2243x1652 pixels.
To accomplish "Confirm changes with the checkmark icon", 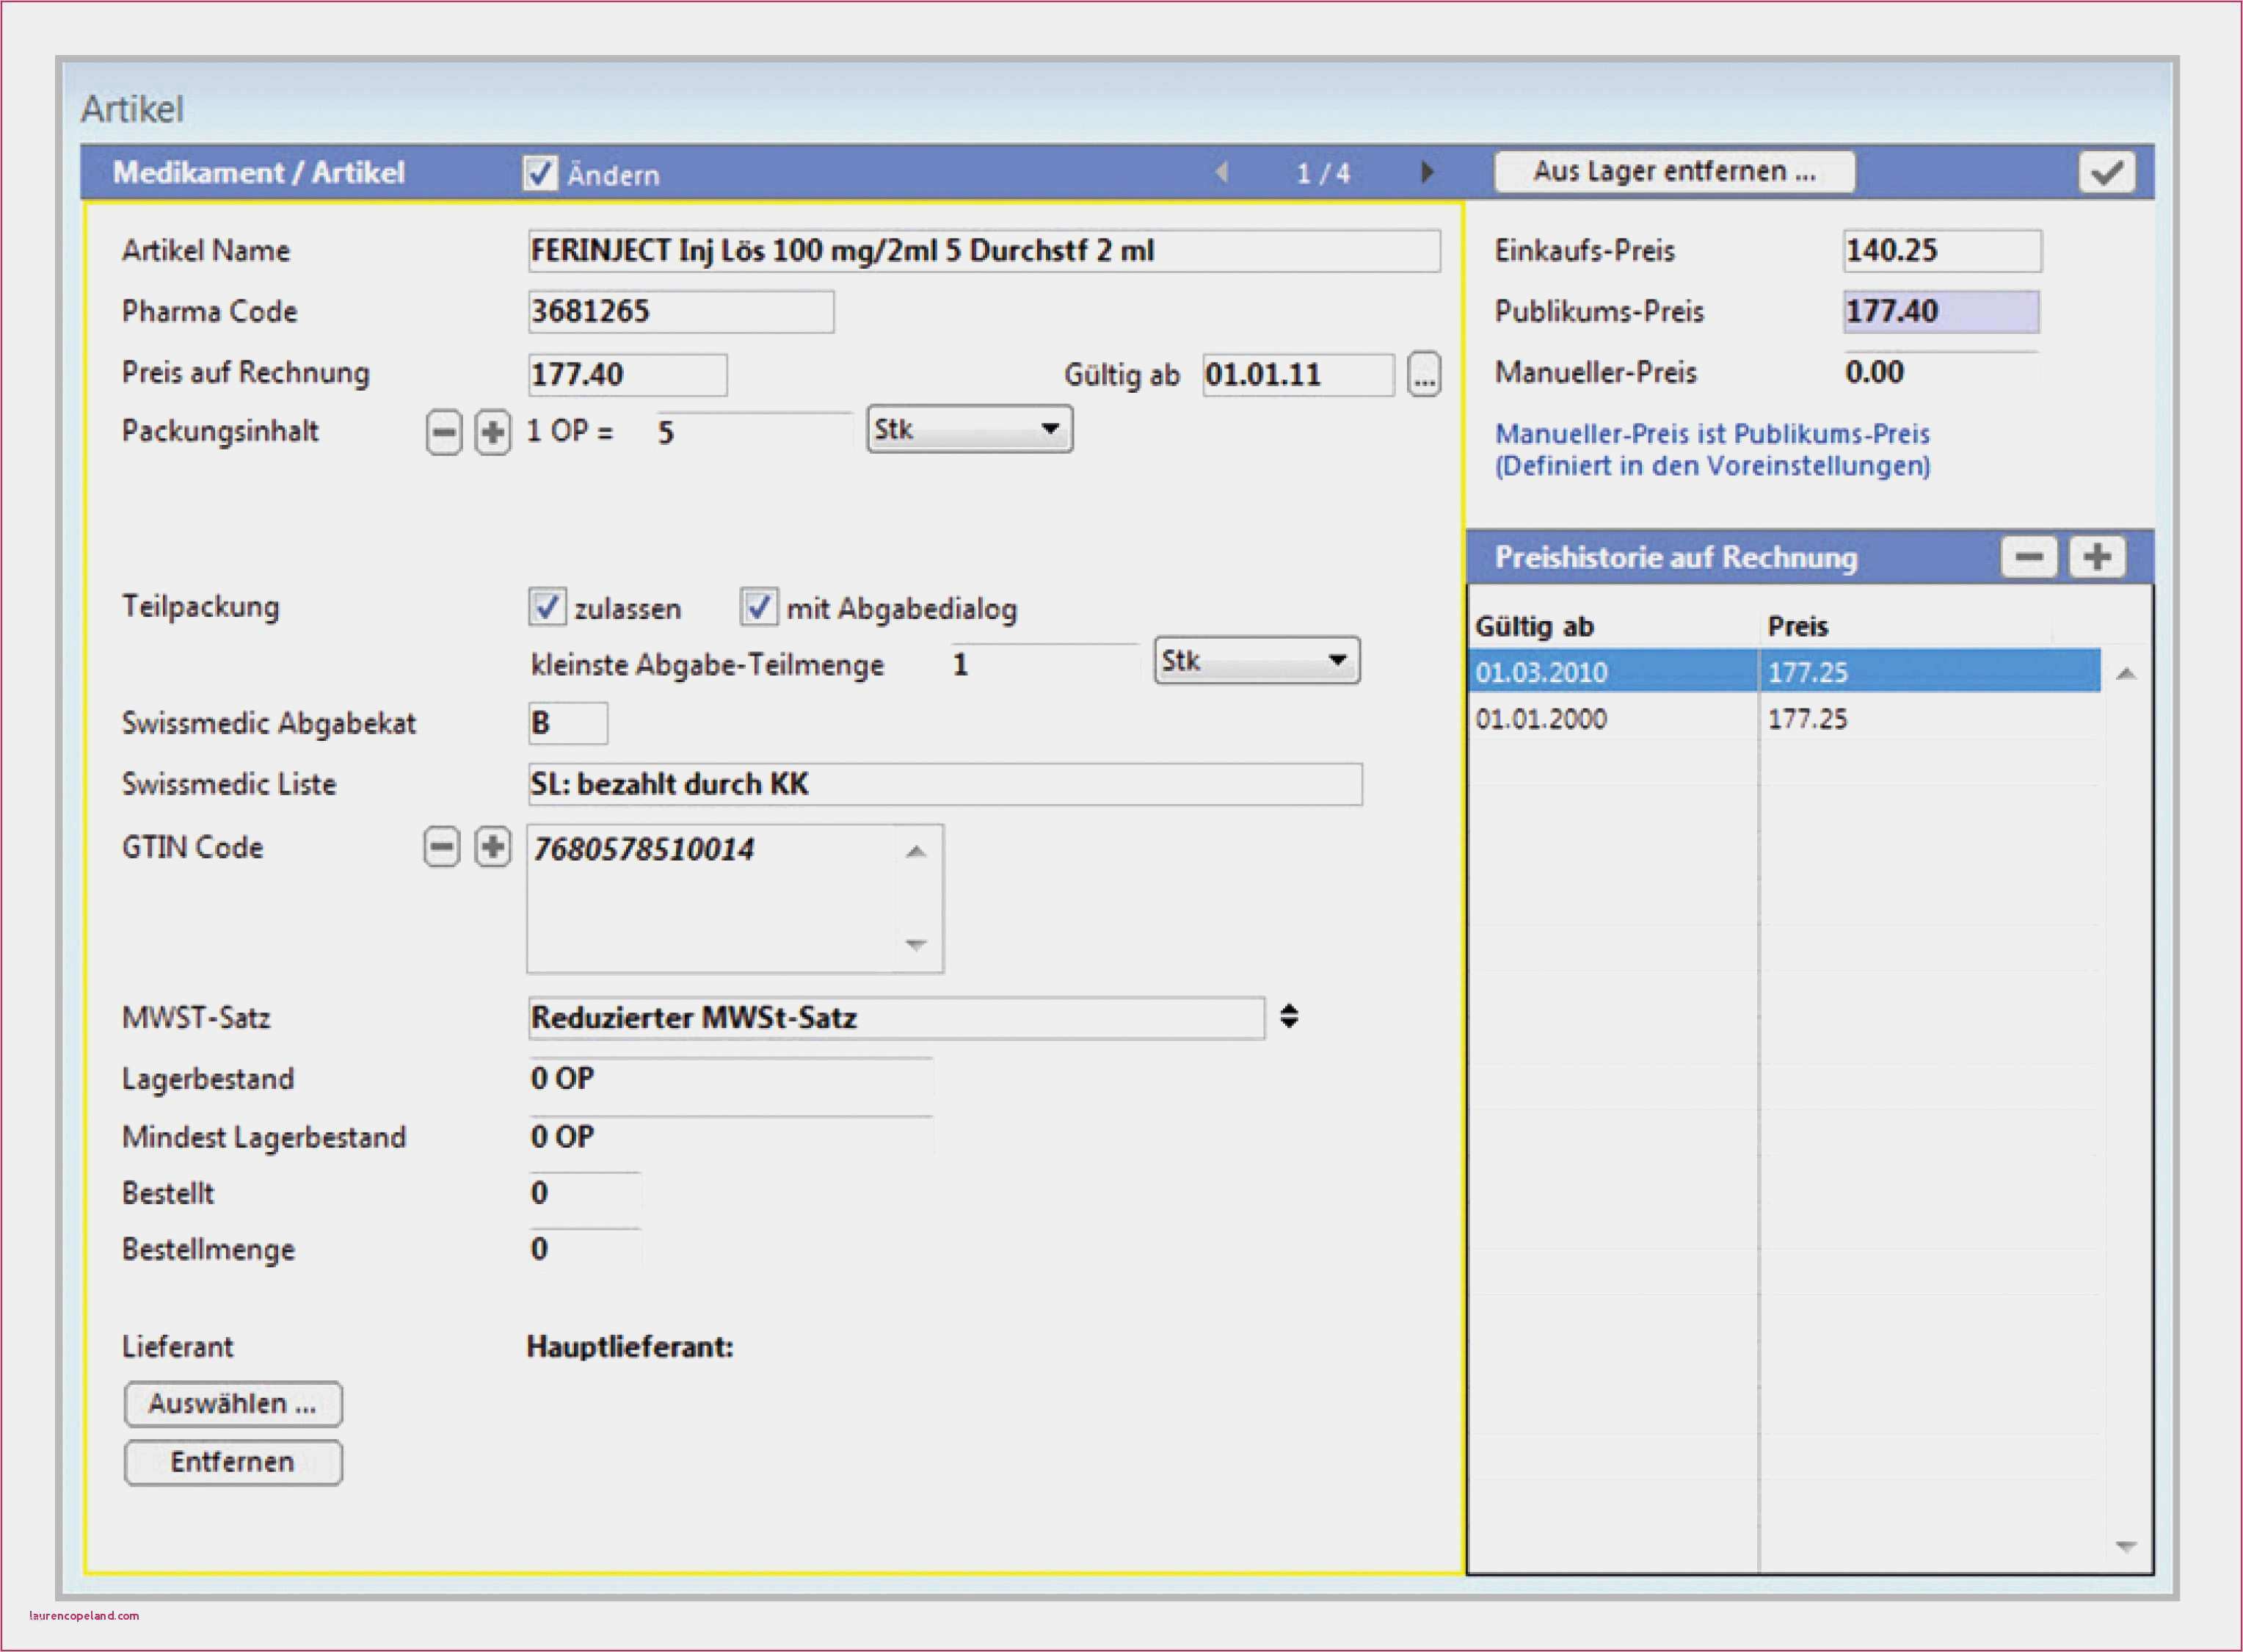I will click(2107, 171).
